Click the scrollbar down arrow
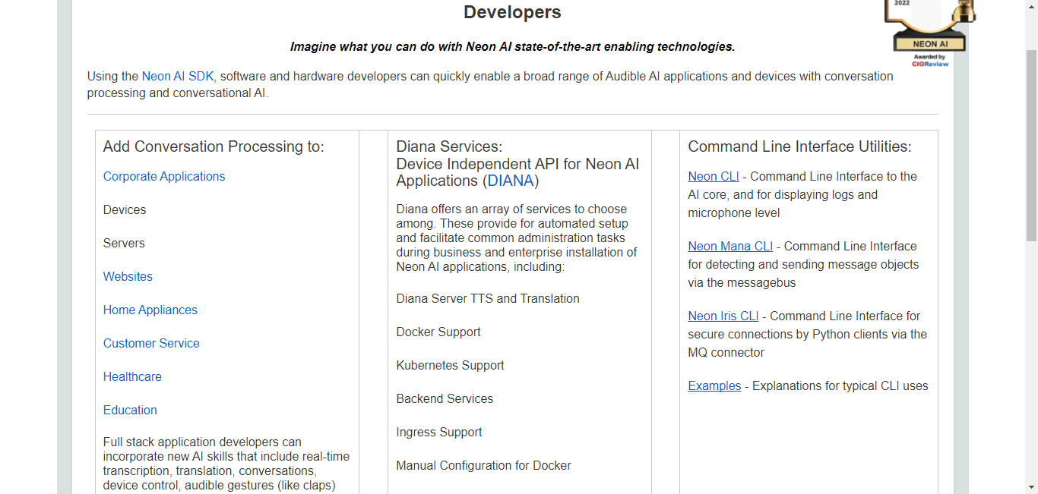This screenshot has height=494, width=1038. click(1031, 487)
